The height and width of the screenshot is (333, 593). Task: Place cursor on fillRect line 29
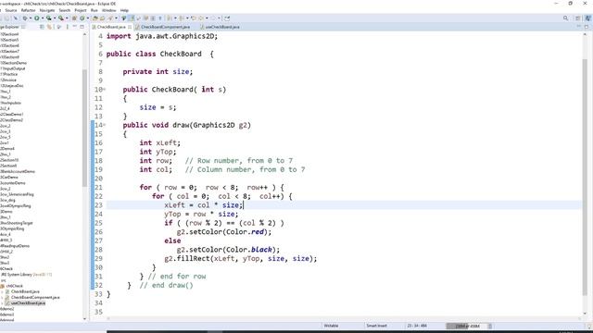(241, 259)
